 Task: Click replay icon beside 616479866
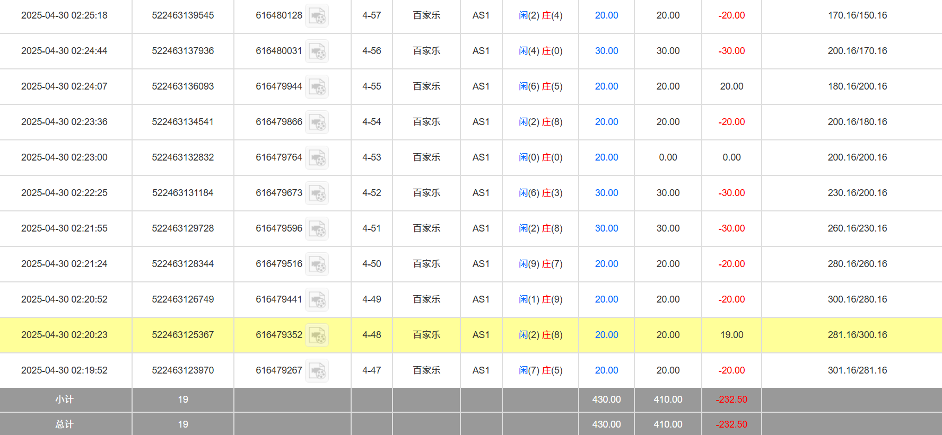(317, 122)
